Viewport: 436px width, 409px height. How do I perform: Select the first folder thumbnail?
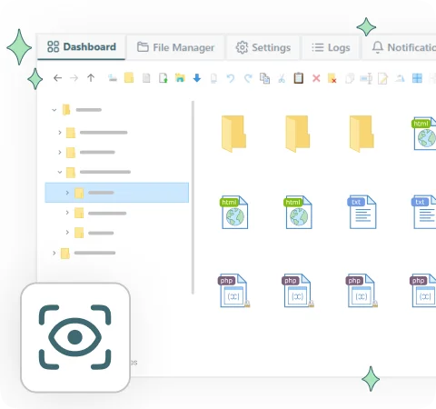pyautogui.click(x=233, y=134)
